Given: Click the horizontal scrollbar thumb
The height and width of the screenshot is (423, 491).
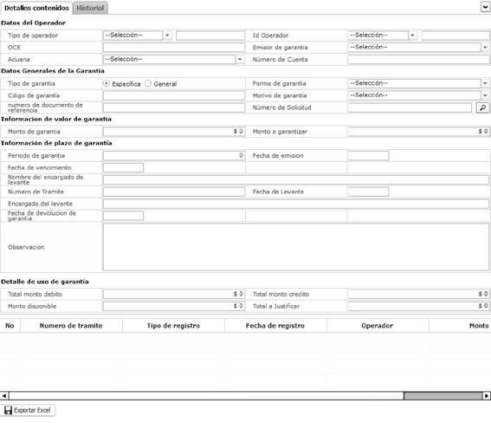Looking at the screenshot, I should tap(443, 396).
